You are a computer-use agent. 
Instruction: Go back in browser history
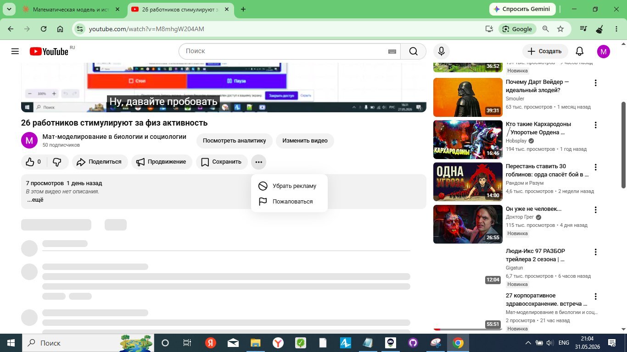click(11, 29)
